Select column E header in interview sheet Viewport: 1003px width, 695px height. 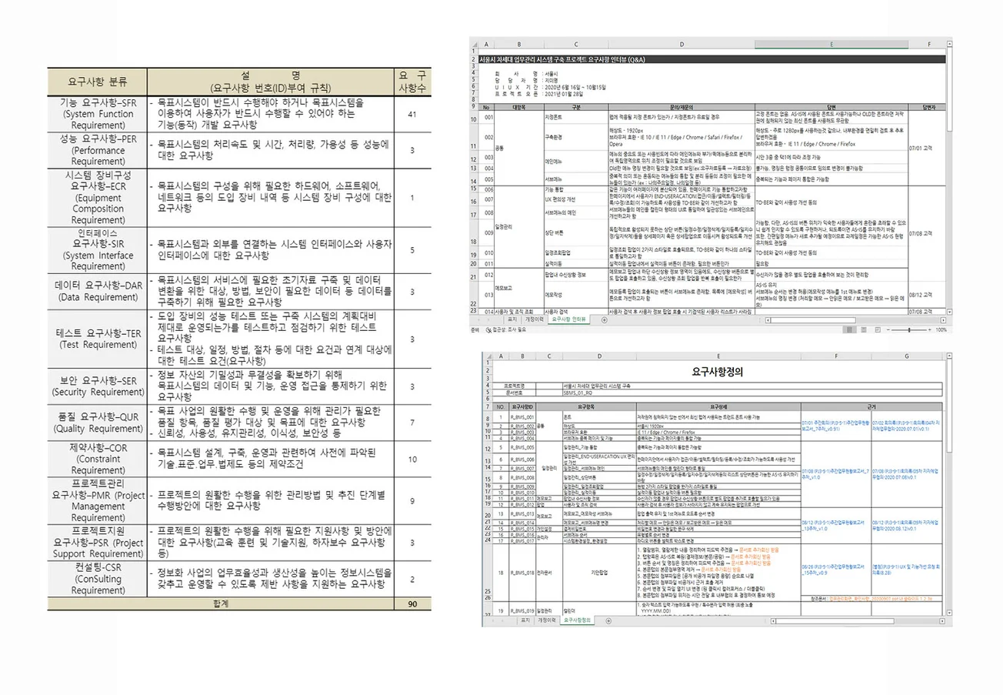pos(831,44)
